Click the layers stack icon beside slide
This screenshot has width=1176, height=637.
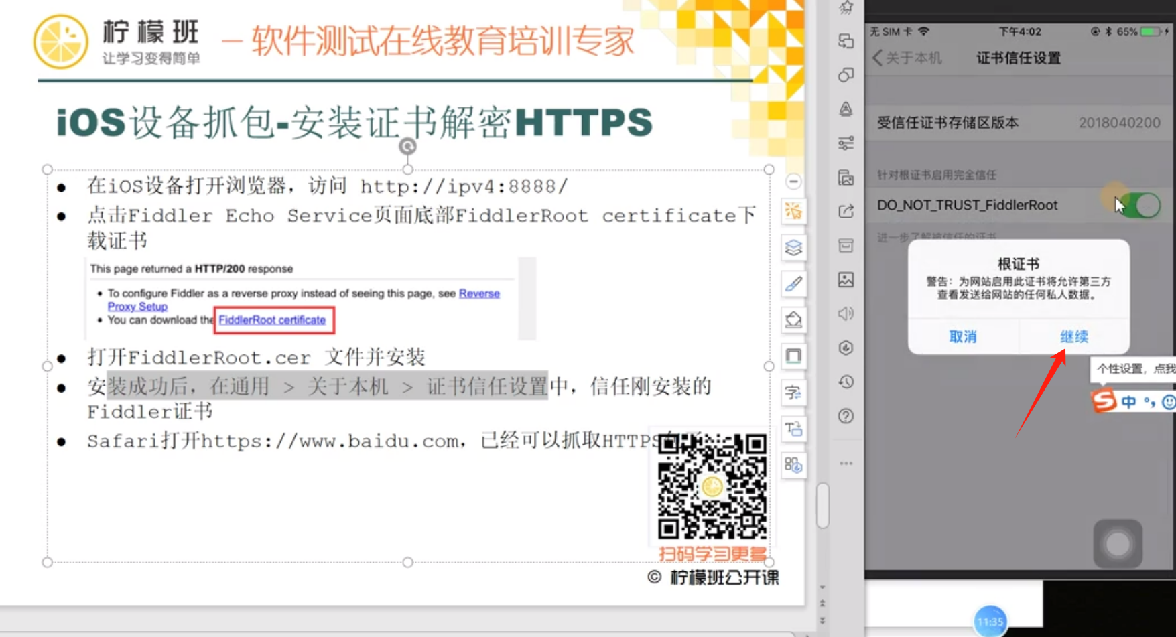(793, 248)
